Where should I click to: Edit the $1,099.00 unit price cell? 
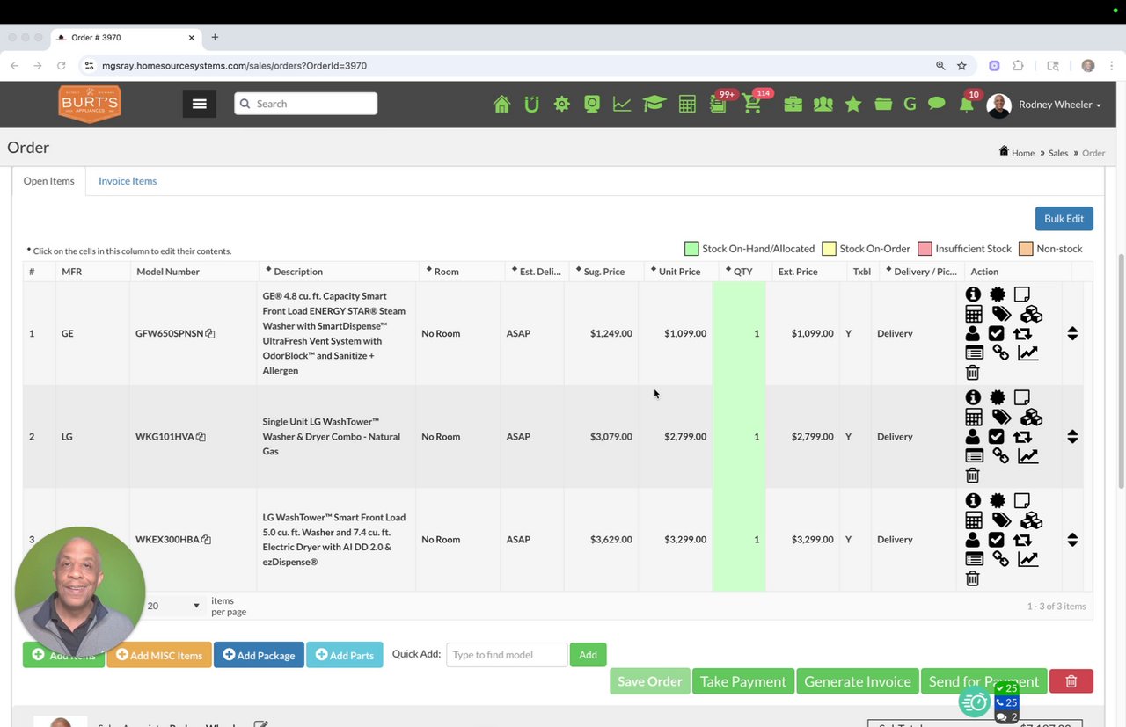tap(676, 333)
